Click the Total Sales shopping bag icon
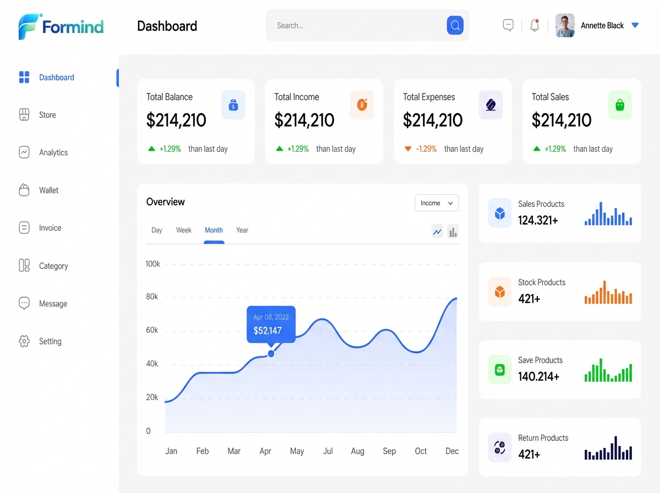Screen dimensions: 660x493 pos(620,105)
